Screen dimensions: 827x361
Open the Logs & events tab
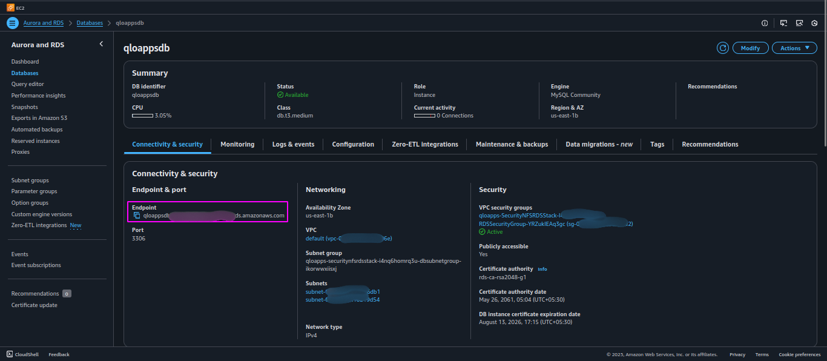[x=293, y=144]
